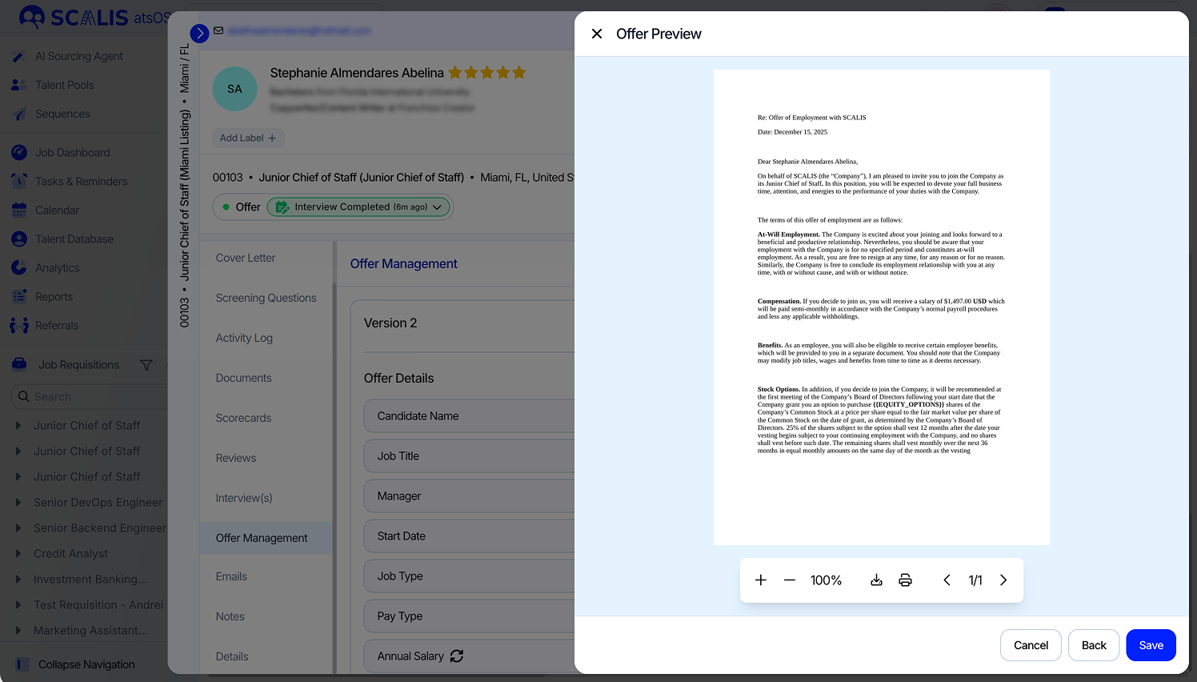The width and height of the screenshot is (1197, 682).
Task: Print the offer letter
Action: [x=905, y=580]
